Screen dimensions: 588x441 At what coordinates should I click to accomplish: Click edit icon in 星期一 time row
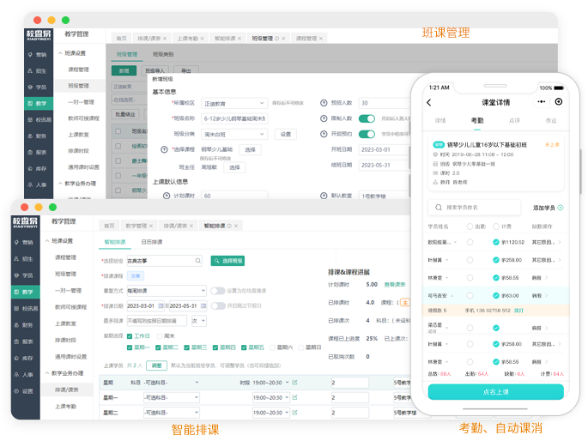(x=294, y=397)
